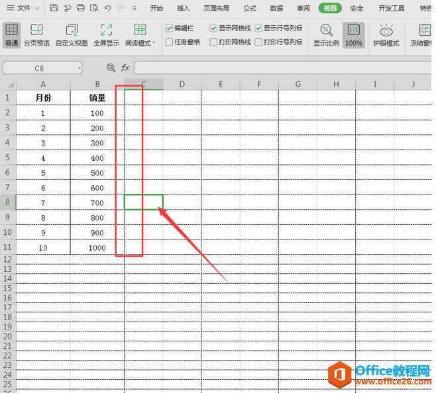Open the Name Box dropdown arrow
The height and width of the screenshot is (393, 436).
80,67
